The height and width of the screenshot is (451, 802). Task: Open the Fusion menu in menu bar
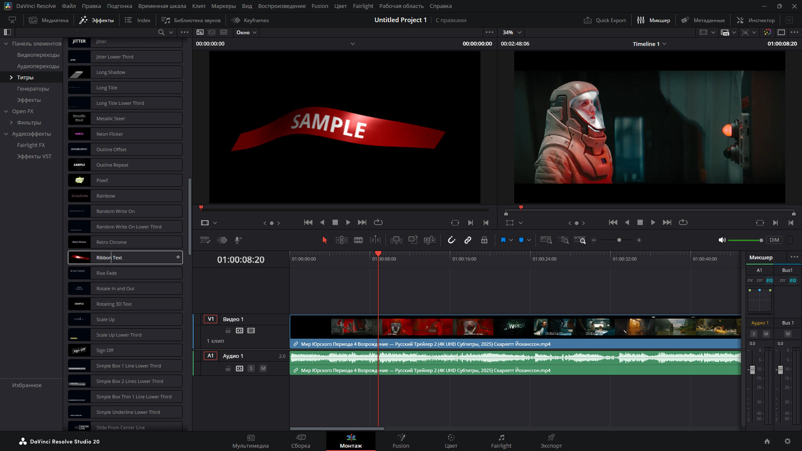click(x=320, y=6)
